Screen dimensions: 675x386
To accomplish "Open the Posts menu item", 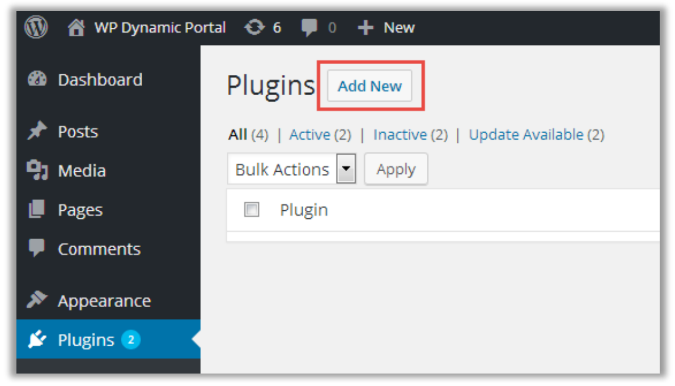I will click(78, 132).
